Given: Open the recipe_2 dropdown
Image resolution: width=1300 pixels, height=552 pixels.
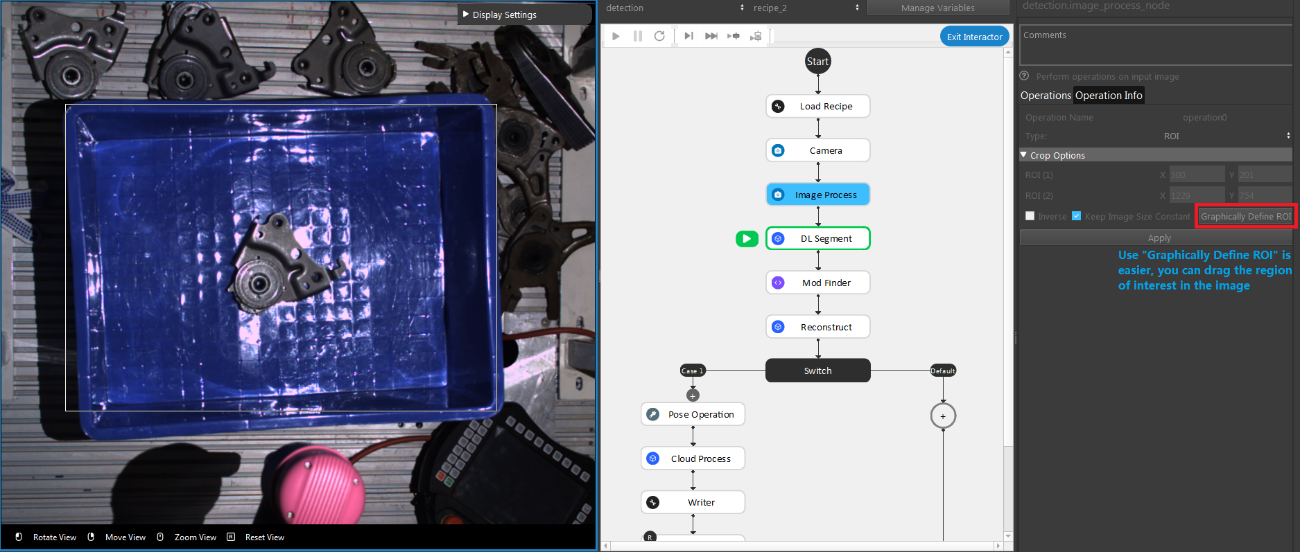Looking at the screenshot, I should coord(806,8).
